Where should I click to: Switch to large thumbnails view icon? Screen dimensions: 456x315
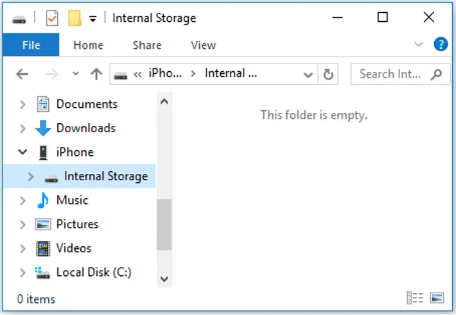click(x=437, y=298)
